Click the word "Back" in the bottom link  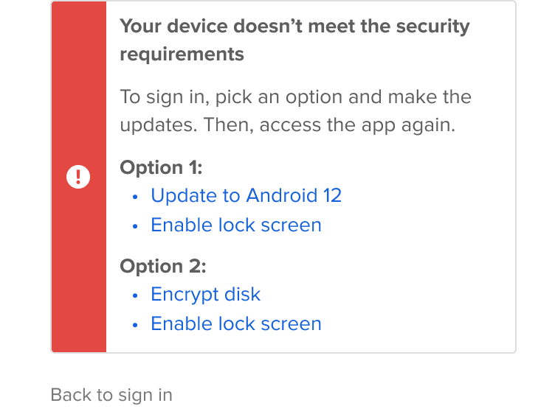[x=71, y=395]
